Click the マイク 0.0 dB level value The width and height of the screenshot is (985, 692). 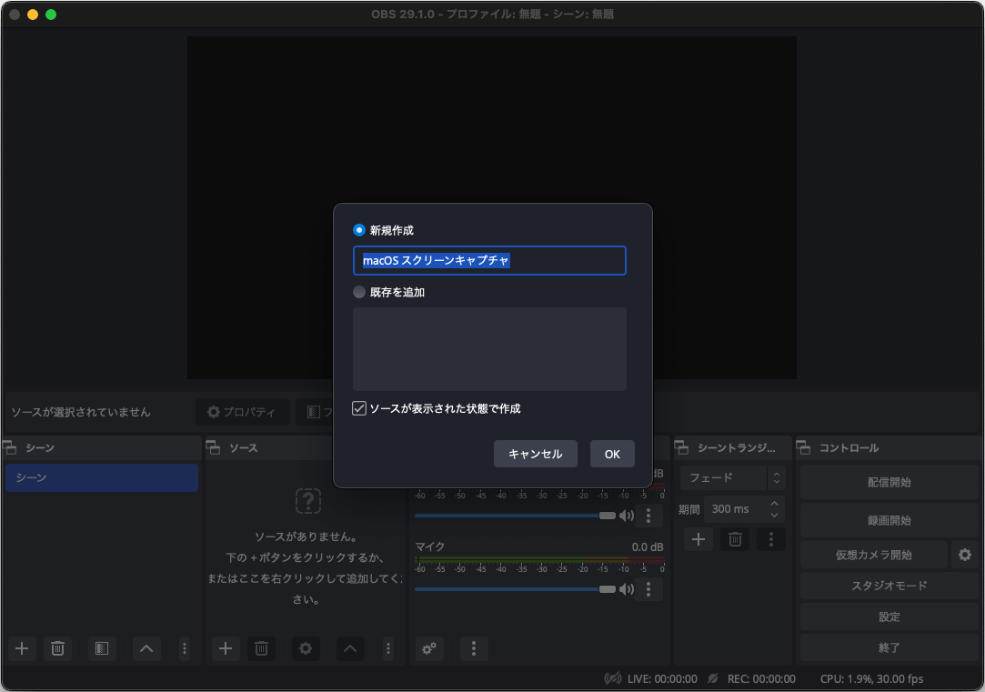pos(648,547)
